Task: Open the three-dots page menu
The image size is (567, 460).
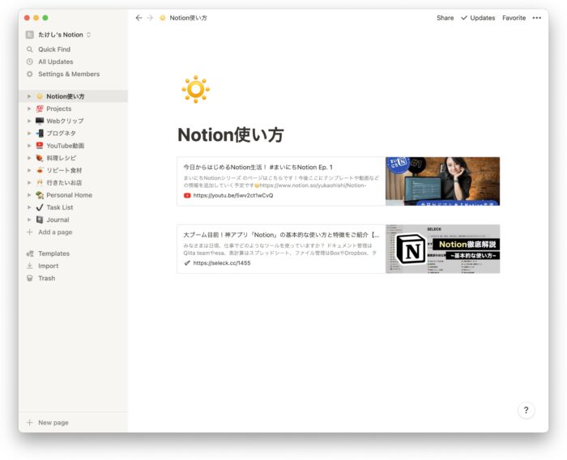Action: 536,18
